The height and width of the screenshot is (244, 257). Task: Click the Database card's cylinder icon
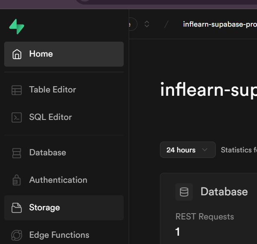click(184, 192)
